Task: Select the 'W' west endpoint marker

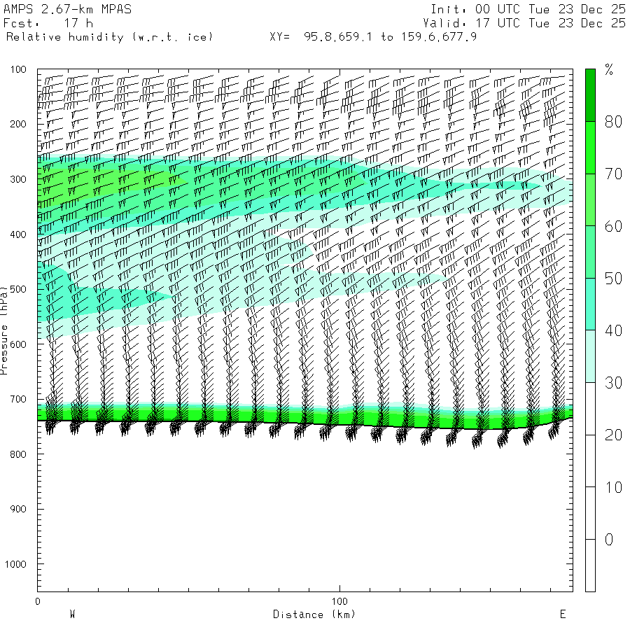Action: pos(72,615)
